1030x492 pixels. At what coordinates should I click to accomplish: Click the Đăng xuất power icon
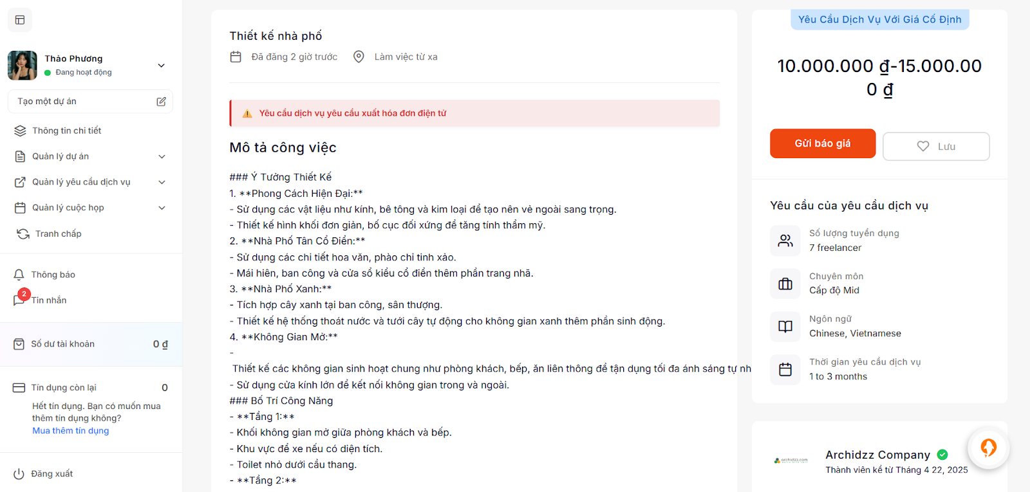coord(19,474)
